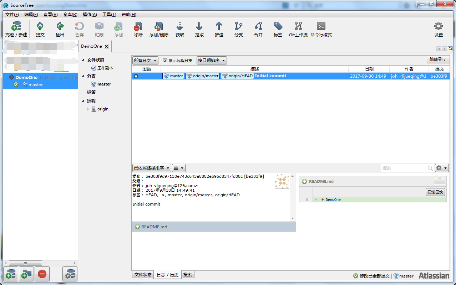Open the Repository (仓库) menu
The width and height of the screenshot is (456, 285).
tap(70, 15)
